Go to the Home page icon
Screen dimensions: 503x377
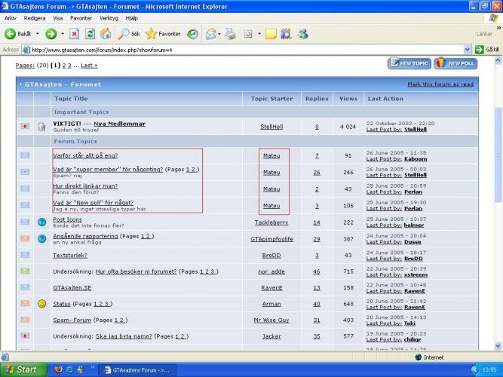(106, 34)
